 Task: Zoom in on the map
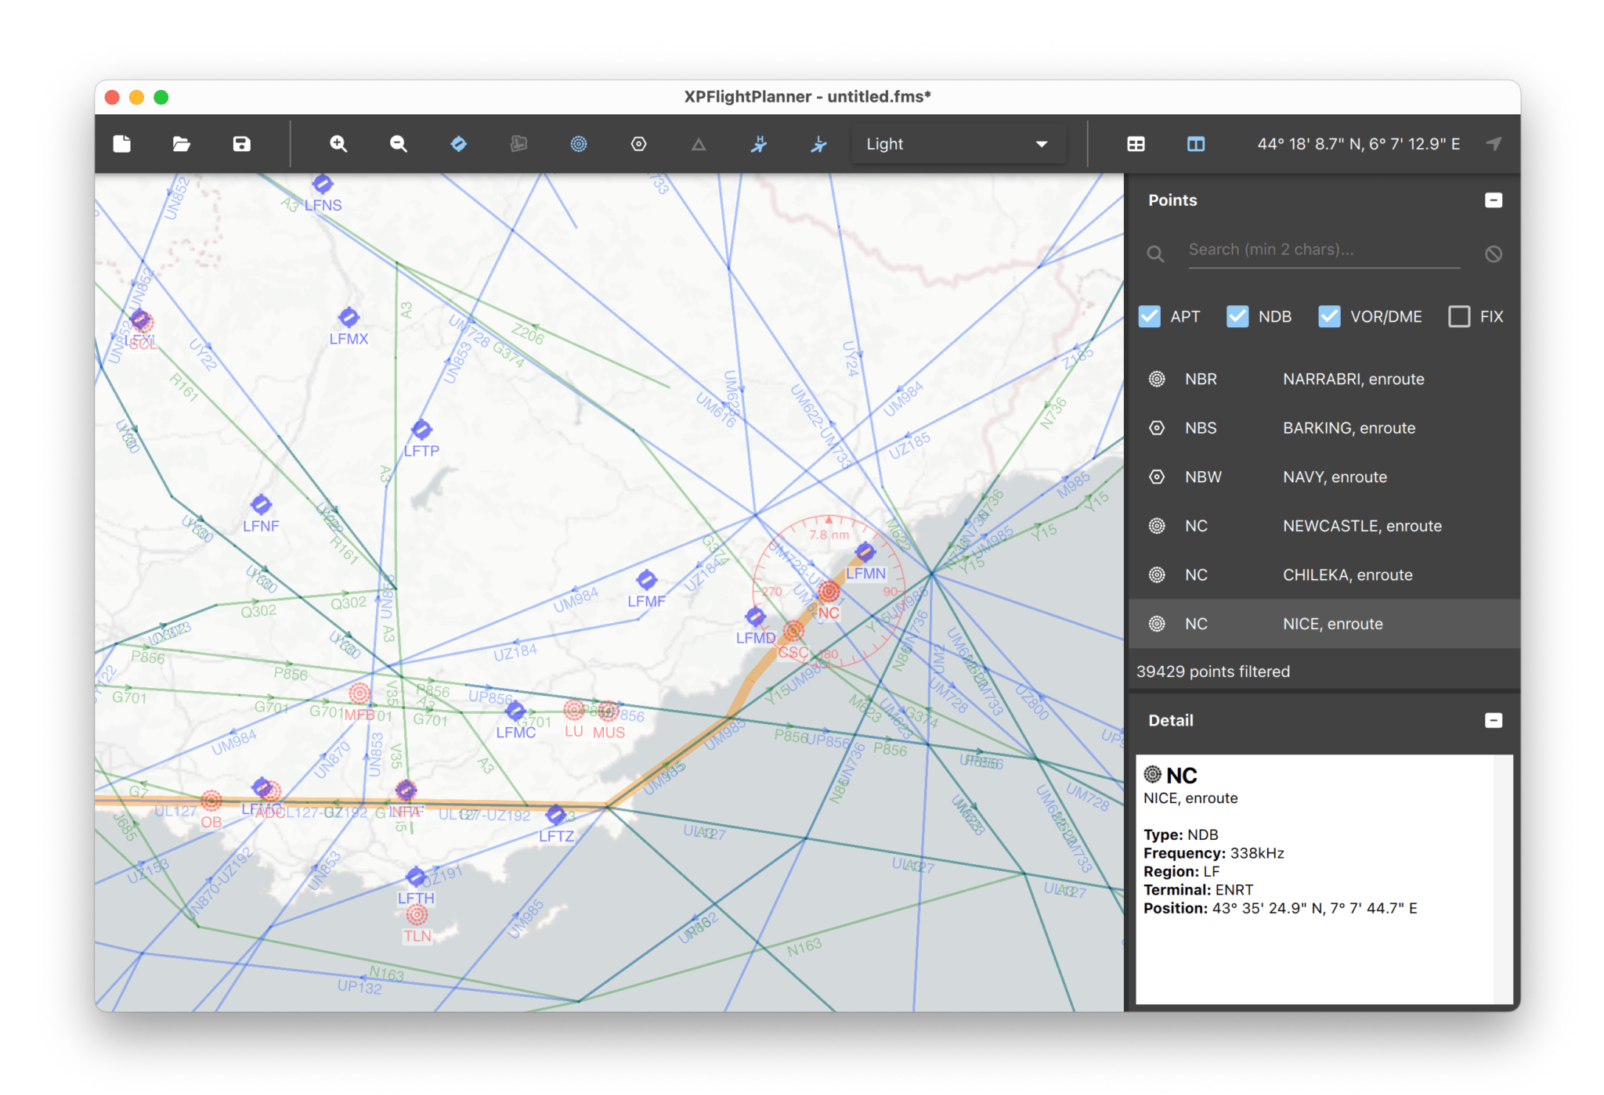point(338,143)
